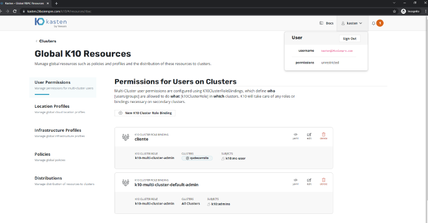Go back to Clusters

(46, 41)
